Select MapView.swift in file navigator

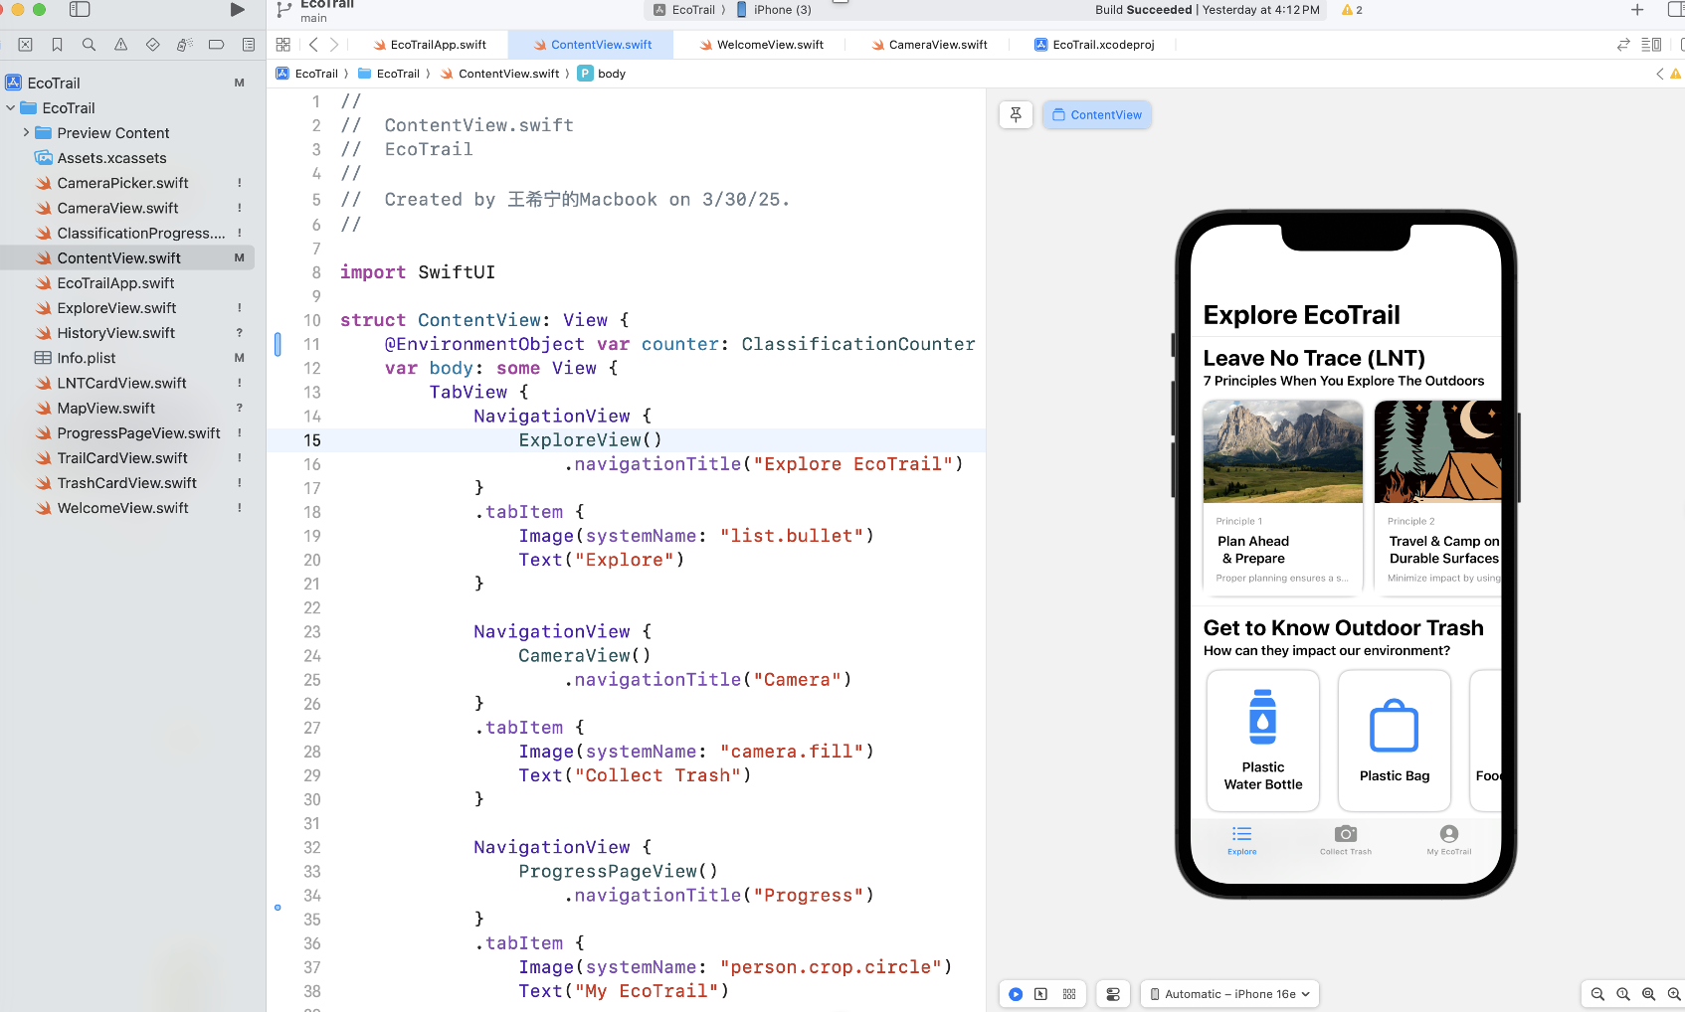click(x=106, y=409)
